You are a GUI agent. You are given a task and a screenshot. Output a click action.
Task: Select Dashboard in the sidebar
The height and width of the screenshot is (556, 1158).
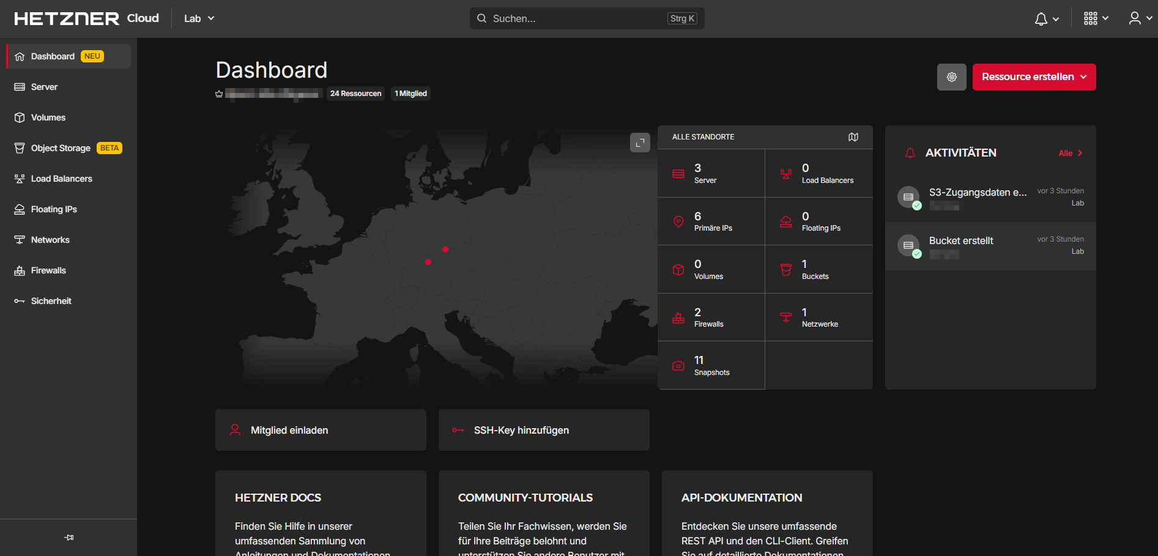[69, 56]
